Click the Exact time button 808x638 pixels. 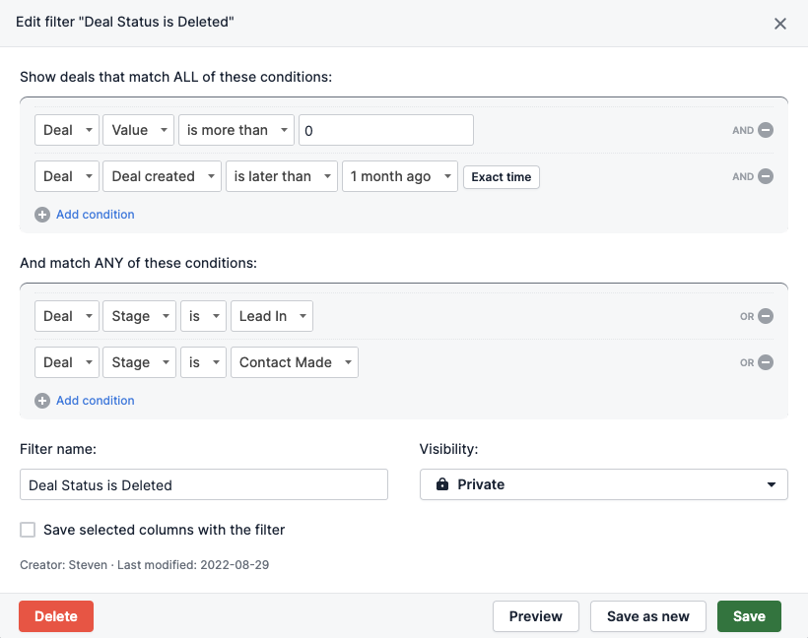tap(501, 177)
